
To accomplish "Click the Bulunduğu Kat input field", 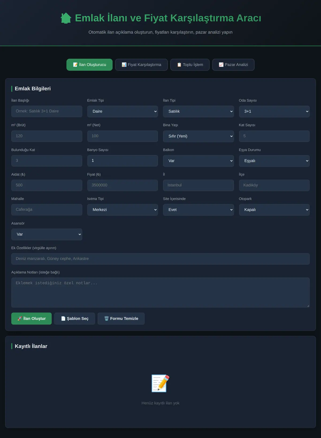I will click(47, 161).
